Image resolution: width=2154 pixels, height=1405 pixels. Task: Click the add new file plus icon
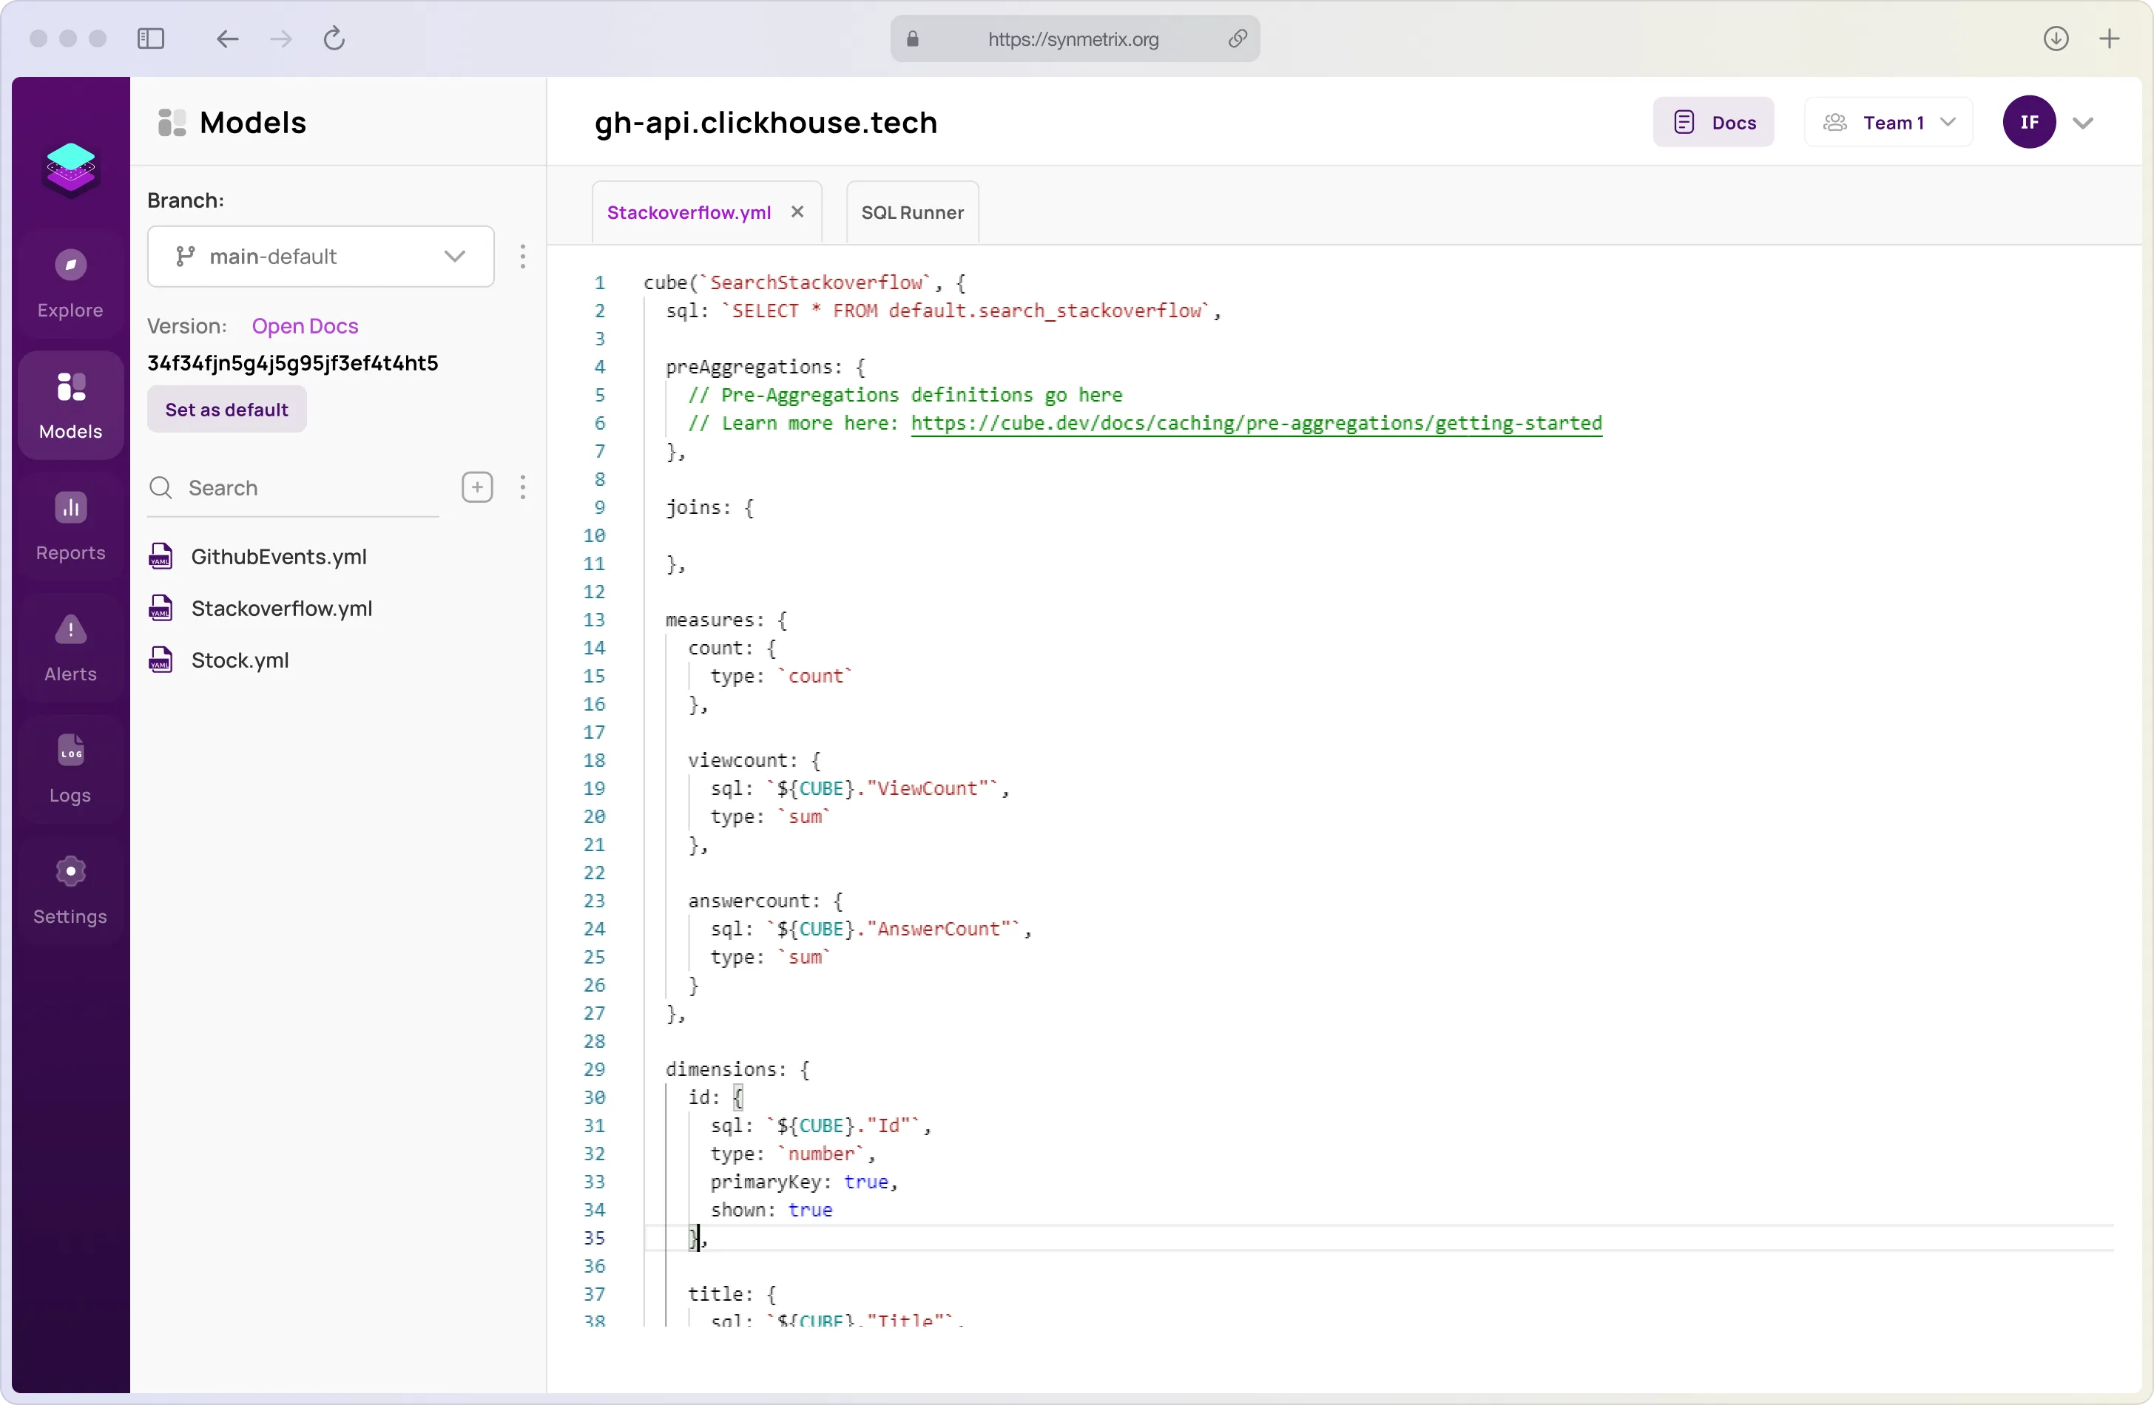click(477, 487)
